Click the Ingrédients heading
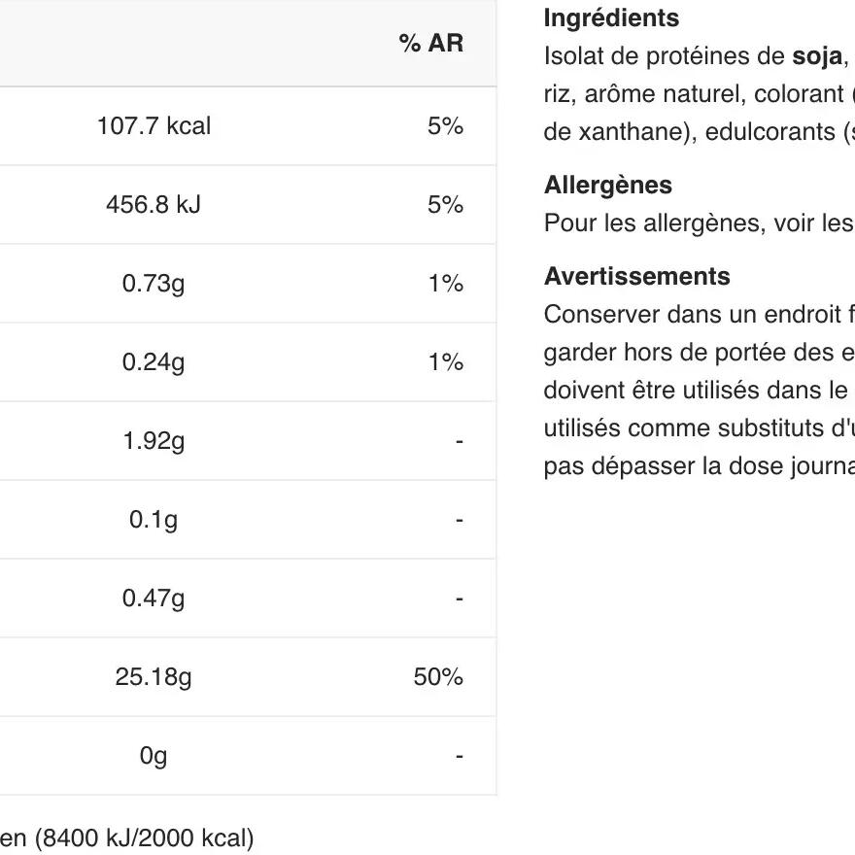This screenshot has width=855, height=855. point(611,18)
